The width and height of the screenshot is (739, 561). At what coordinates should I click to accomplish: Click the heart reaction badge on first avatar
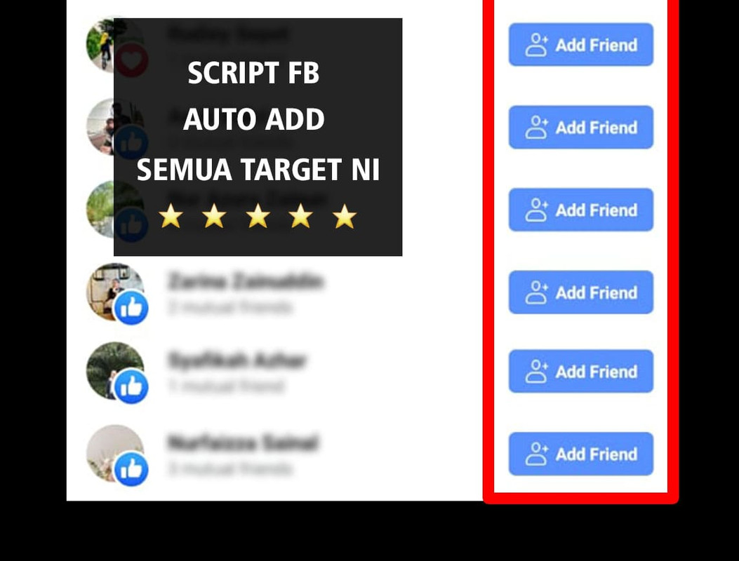click(x=131, y=60)
